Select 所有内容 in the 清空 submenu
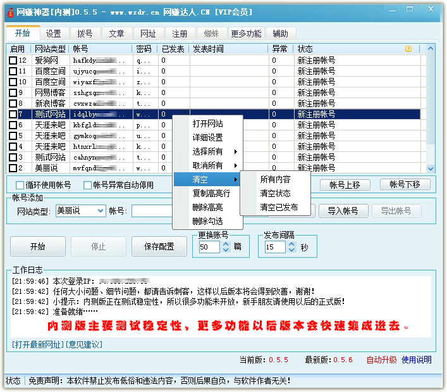 (276, 179)
